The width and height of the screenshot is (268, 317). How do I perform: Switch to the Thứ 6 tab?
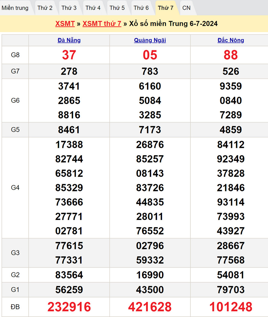click(141, 8)
